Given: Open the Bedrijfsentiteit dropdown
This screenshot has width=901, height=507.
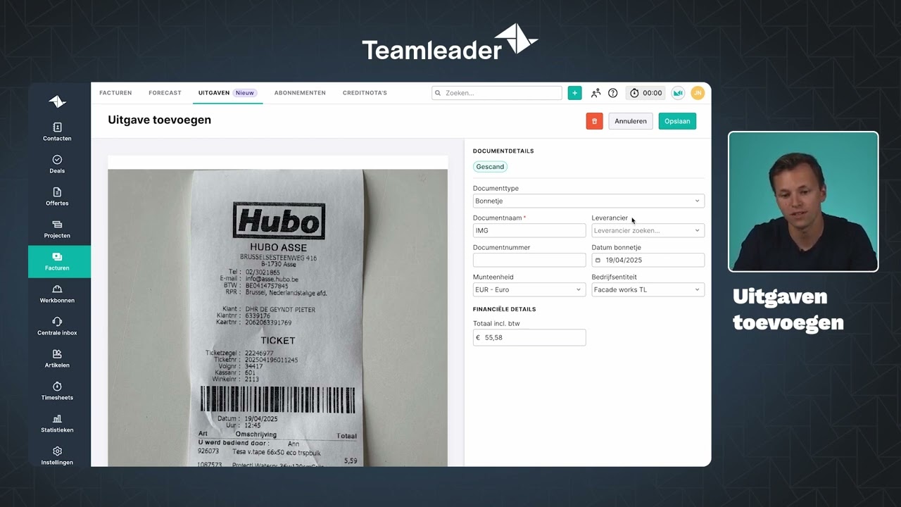Looking at the screenshot, I should (648, 290).
